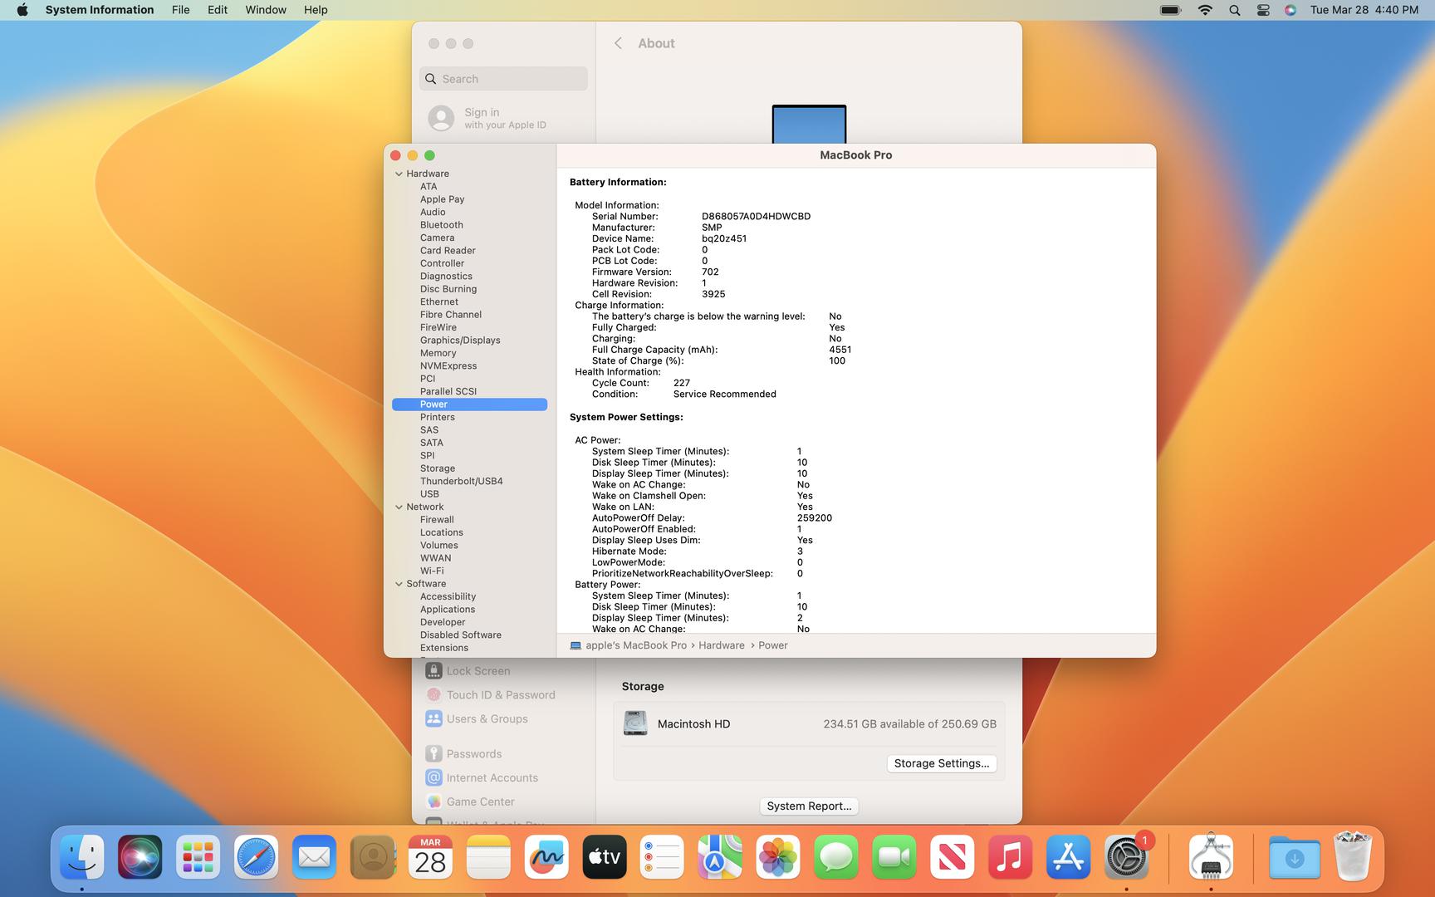Click Storage Settings button

tap(942, 763)
